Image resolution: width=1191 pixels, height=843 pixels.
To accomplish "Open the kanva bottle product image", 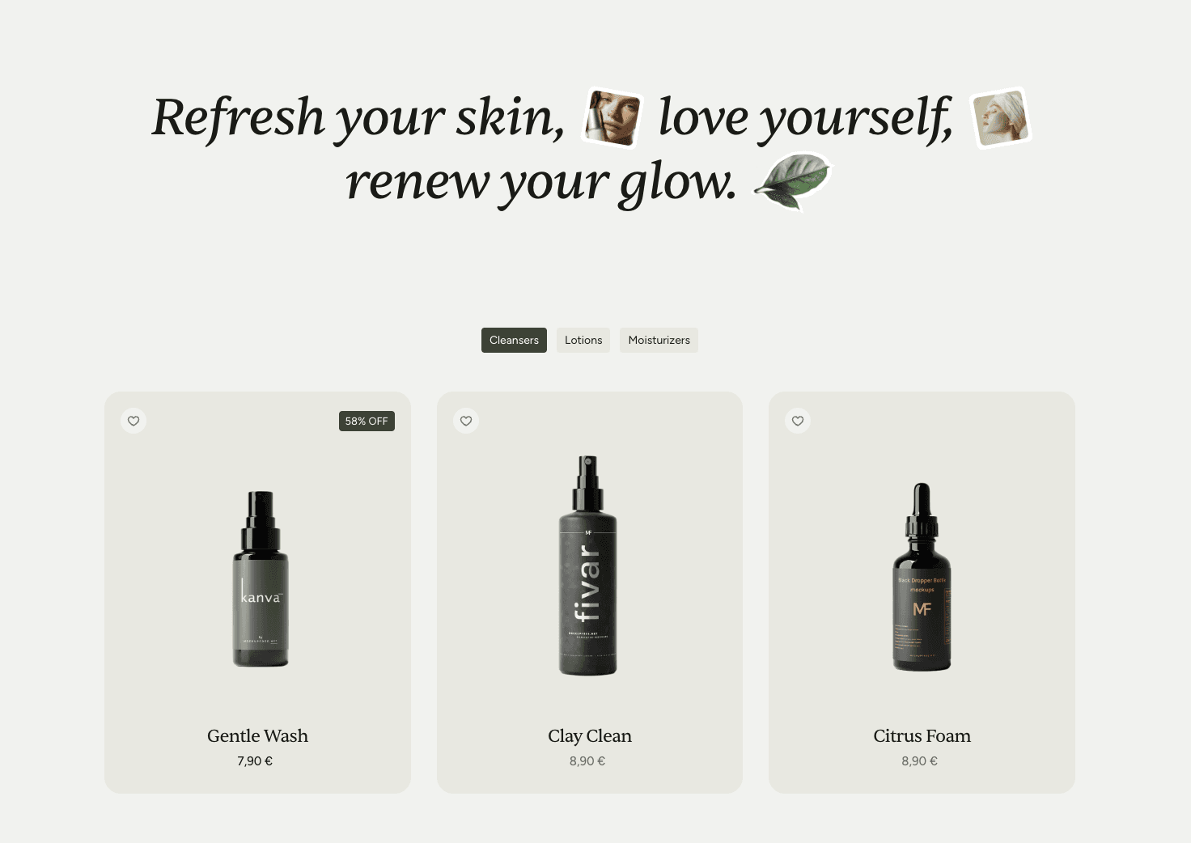I will click(x=261, y=578).
